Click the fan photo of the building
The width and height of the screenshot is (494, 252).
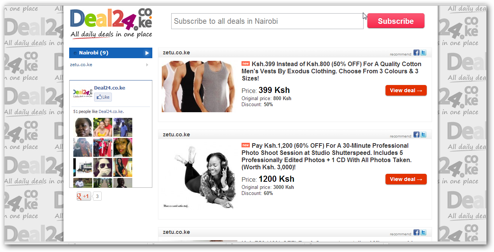click(83, 167)
